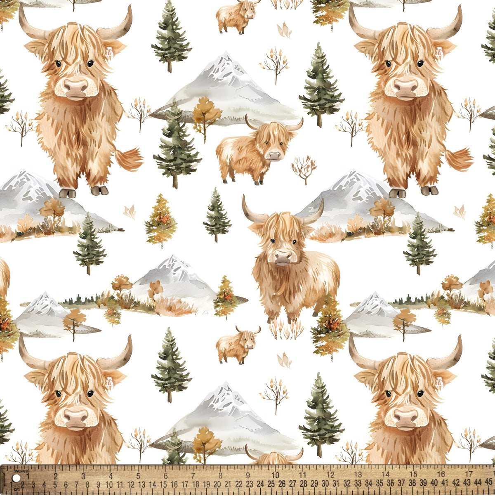Click the hanging hole in the ruler
Viewport: 495px width, 496px height.
(16, 478)
